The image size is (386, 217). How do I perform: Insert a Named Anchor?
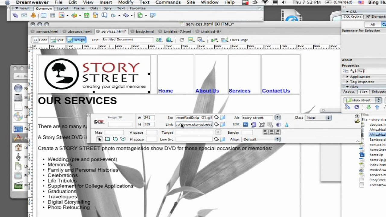click(33, 15)
